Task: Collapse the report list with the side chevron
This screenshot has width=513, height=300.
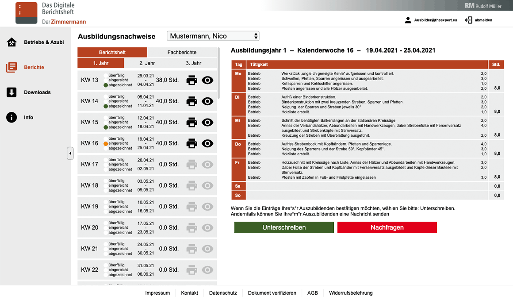Action: [x=70, y=153]
